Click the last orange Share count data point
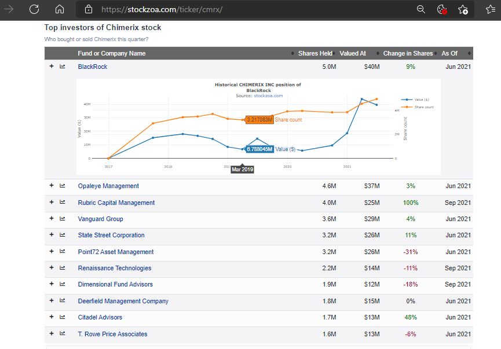Screen dimensions: 501x349 click(x=376, y=99)
